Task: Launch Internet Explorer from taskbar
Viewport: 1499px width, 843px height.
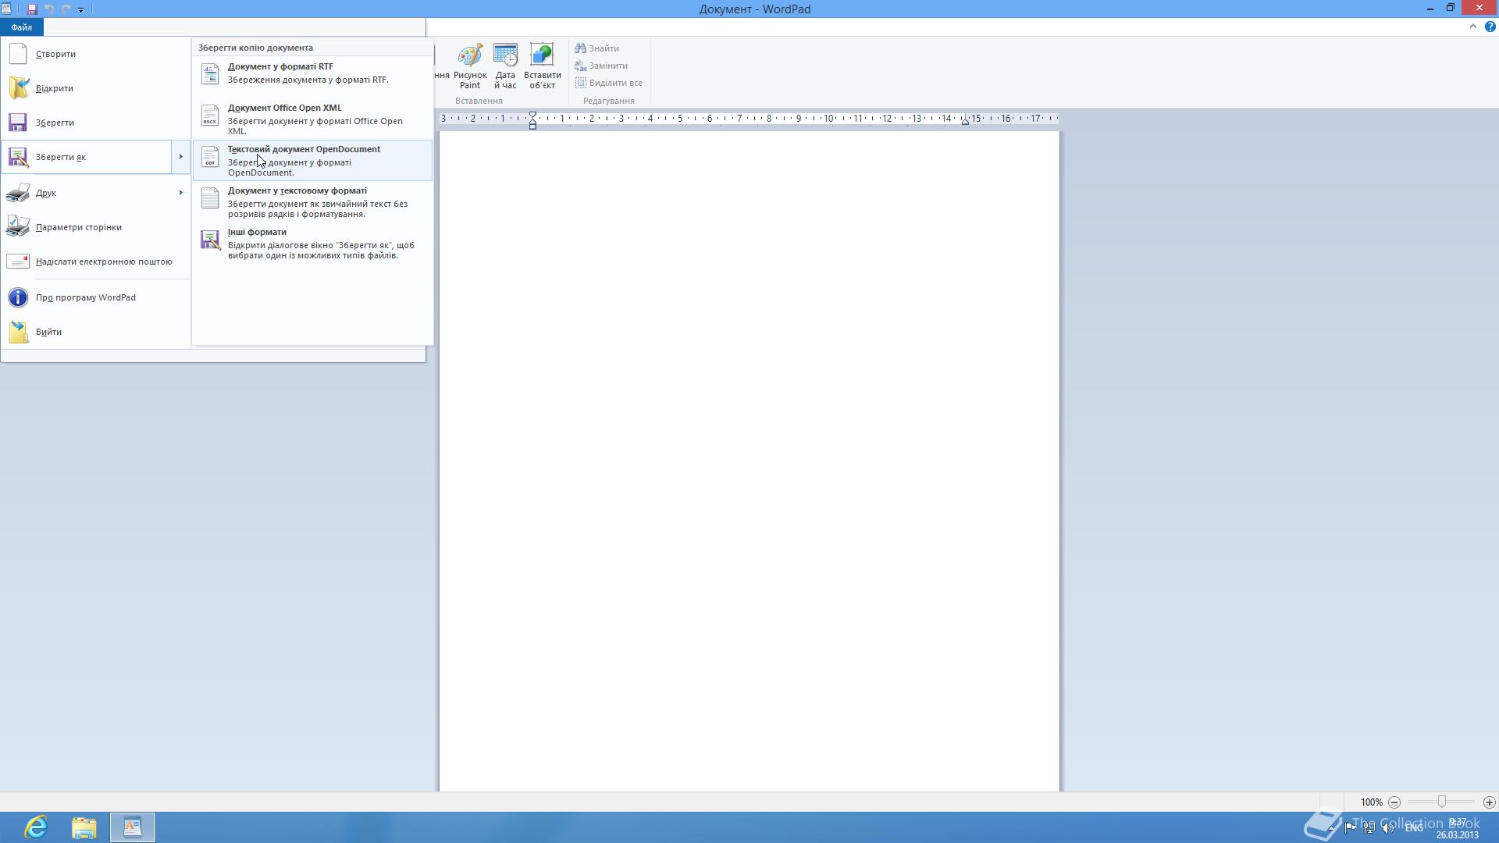Action: point(36,827)
